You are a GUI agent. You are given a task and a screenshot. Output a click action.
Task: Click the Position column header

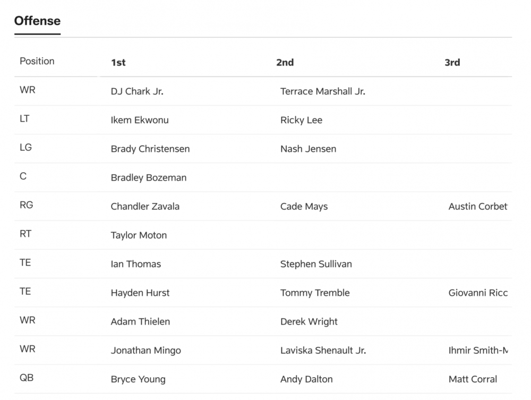click(37, 61)
